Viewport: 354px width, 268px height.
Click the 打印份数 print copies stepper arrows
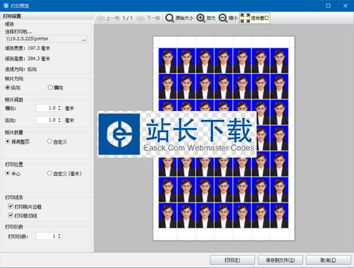[x=59, y=236]
